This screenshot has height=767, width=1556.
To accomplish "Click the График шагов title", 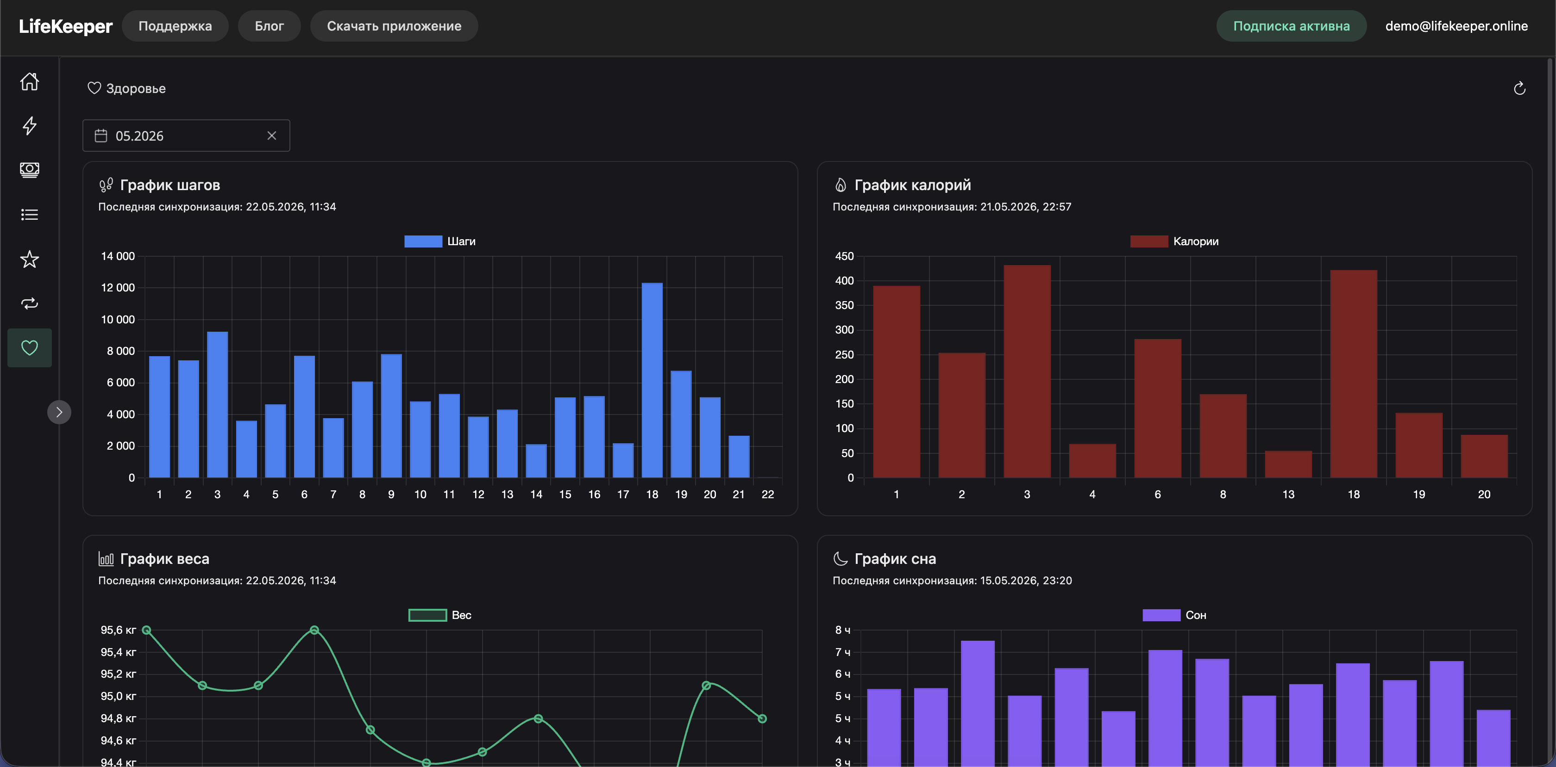I will pyautogui.click(x=170, y=185).
